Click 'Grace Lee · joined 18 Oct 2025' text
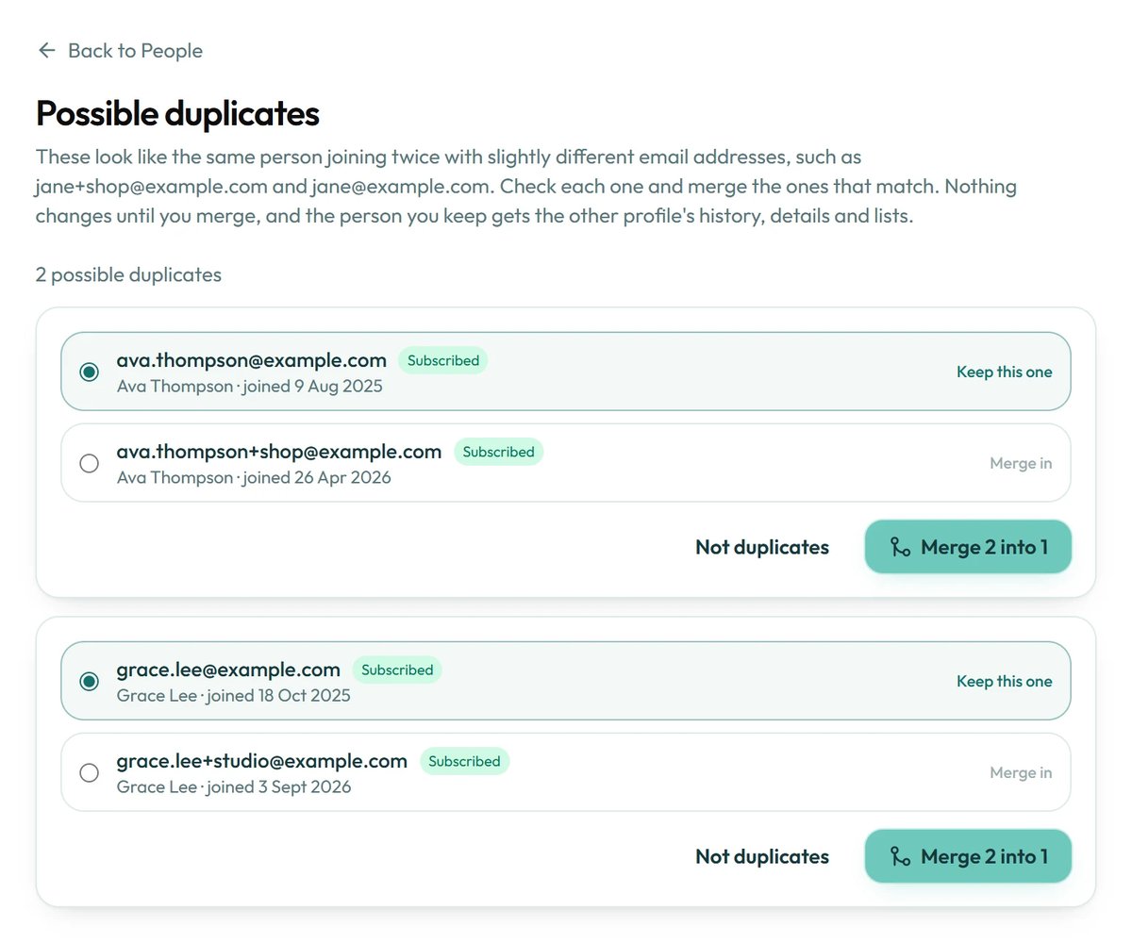 pyautogui.click(x=234, y=695)
